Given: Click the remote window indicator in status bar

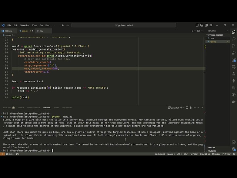Looking at the screenshot, I should pyautogui.click(x=2, y=154).
